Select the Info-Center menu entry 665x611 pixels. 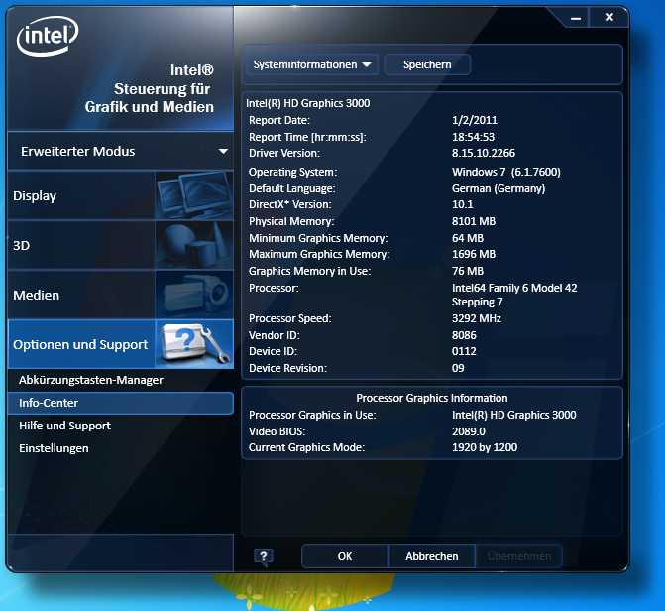[x=49, y=403]
